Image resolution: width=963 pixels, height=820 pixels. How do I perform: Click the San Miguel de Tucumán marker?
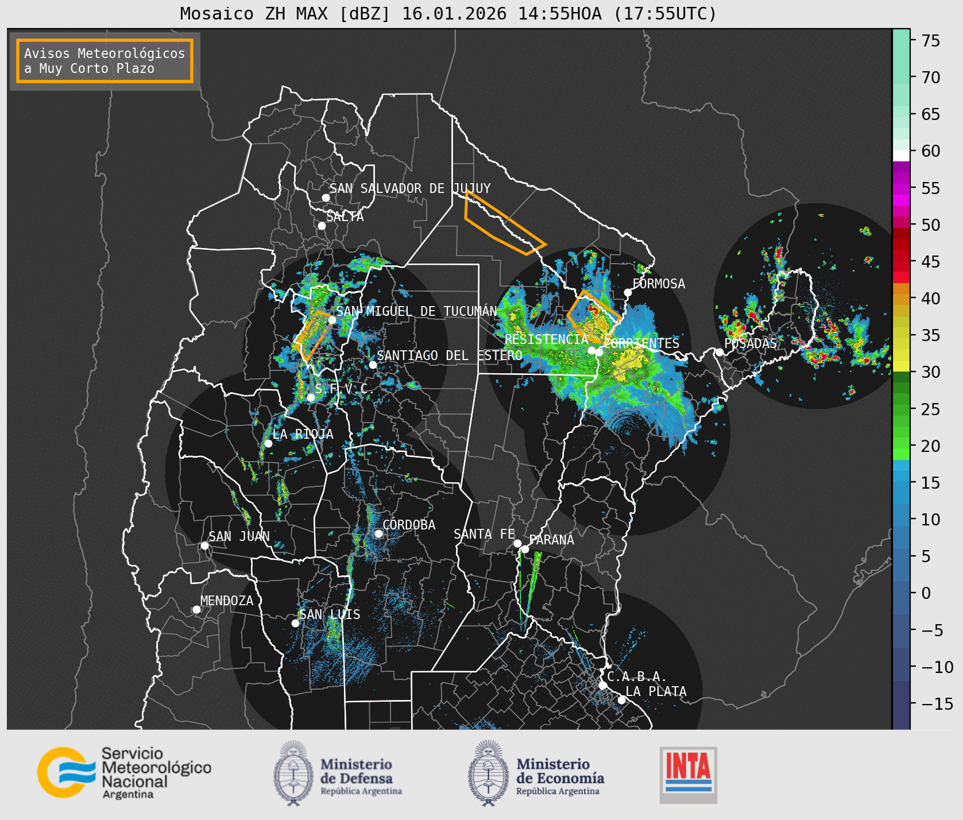click(x=331, y=320)
